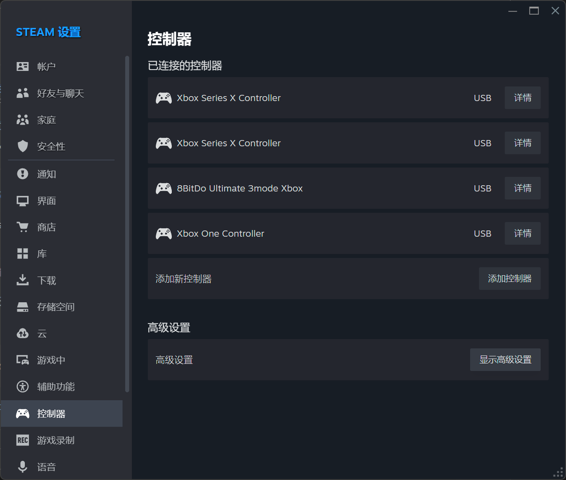Click the 界面 monitor icon
Screen dimensions: 566x480
(23, 201)
